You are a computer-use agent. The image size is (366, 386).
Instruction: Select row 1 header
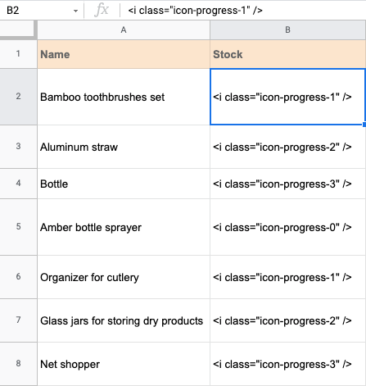18,54
